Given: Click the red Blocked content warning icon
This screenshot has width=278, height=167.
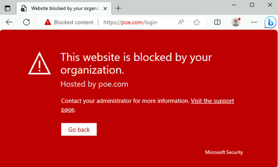Looking at the screenshot, I should pyautogui.click(x=48, y=22).
